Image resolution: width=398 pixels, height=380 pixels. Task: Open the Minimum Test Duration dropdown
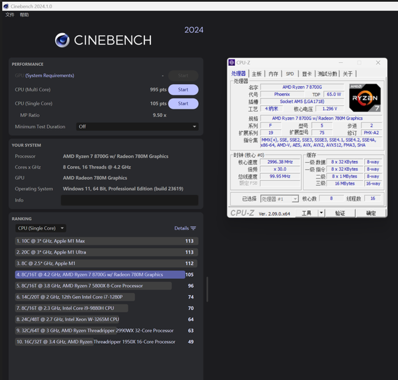(137, 126)
